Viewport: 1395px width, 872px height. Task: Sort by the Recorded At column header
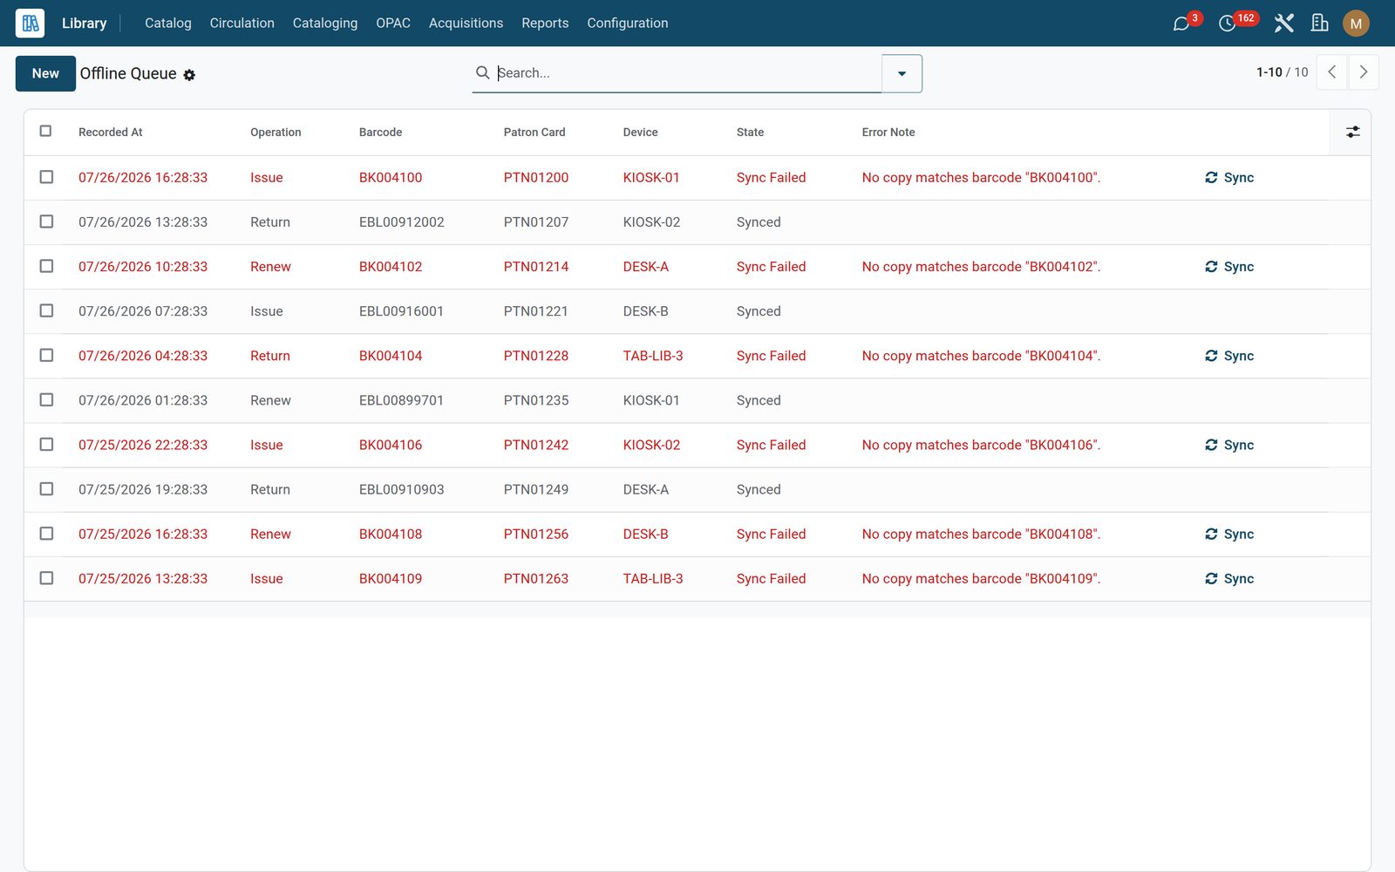[111, 133]
